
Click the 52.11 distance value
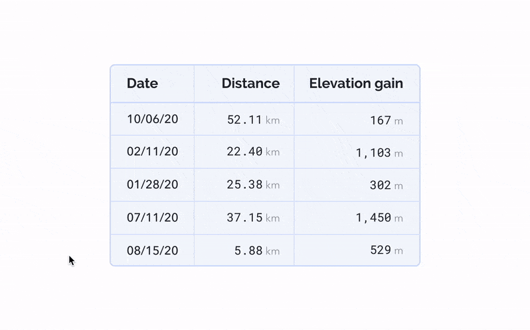point(244,120)
